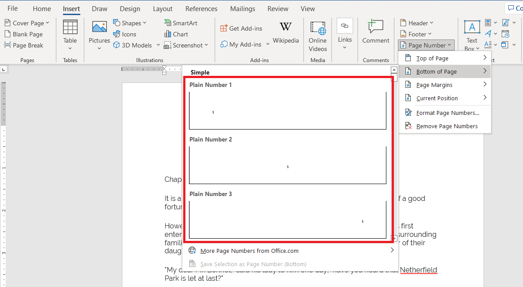Insert a Chart

click(176, 34)
